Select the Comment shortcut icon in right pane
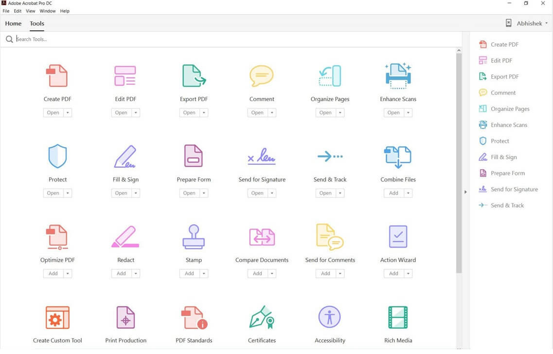 pos(483,93)
